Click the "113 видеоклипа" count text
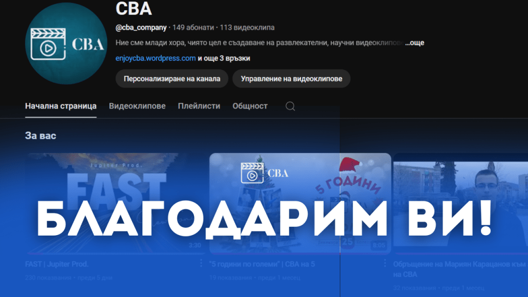The height and width of the screenshot is (297, 528). coord(247,28)
